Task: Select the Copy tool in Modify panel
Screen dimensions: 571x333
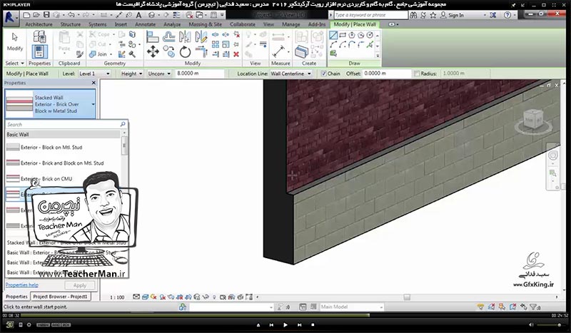Action: click(168, 51)
